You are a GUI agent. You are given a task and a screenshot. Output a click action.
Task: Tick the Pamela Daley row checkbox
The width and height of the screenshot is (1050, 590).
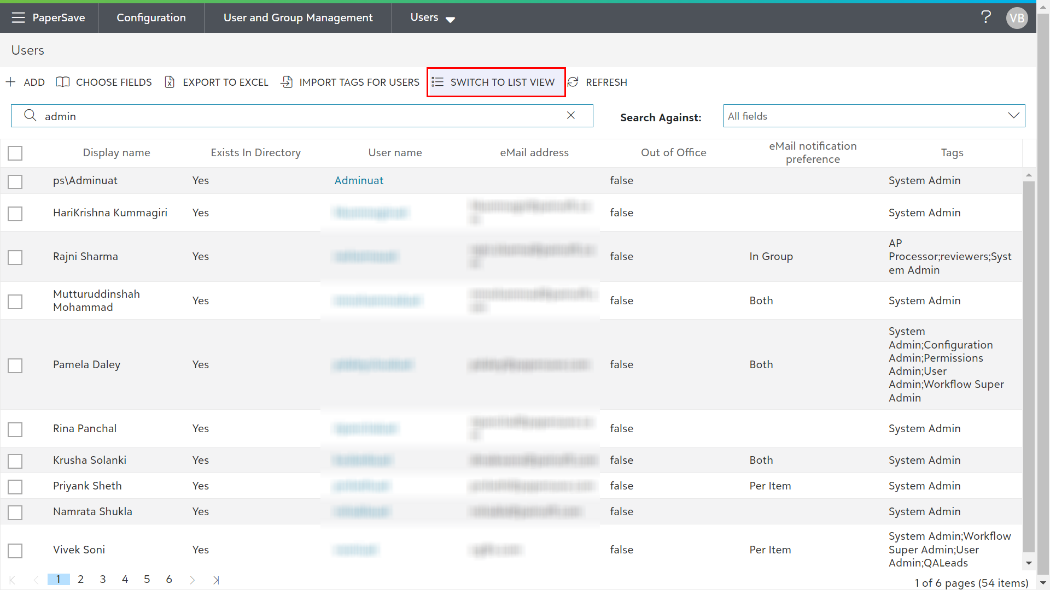click(x=15, y=365)
